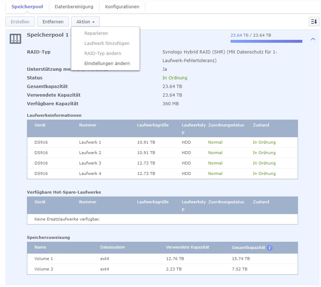Select Laufwerk hinzufügen in the menu
This screenshot has width=321, height=287.
(107, 43)
